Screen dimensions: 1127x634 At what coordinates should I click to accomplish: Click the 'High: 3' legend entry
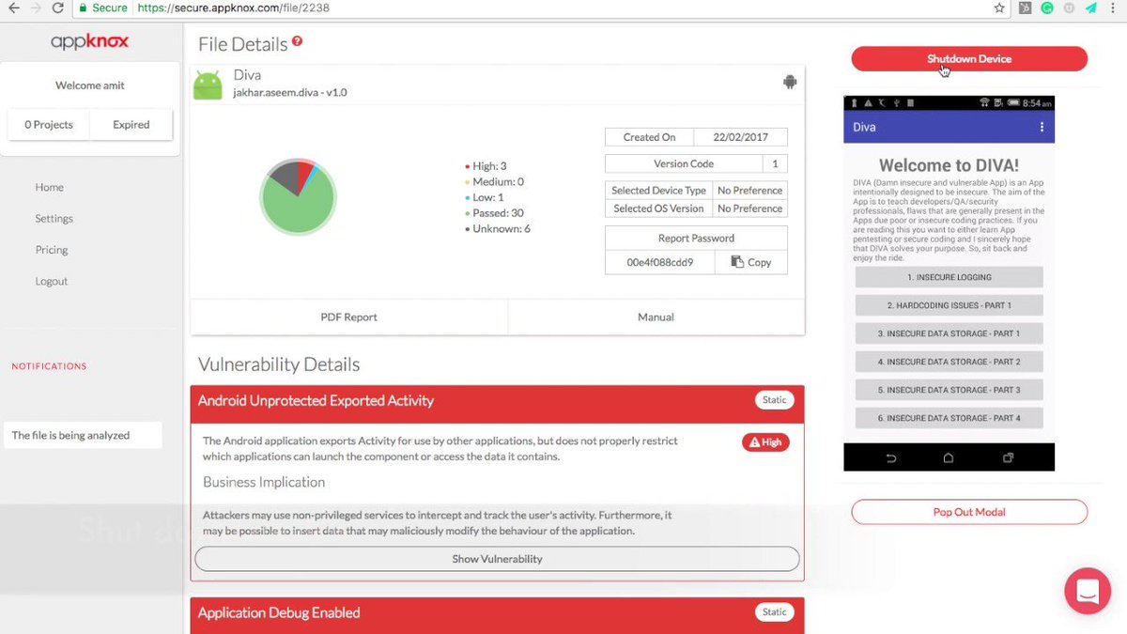pyautogui.click(x=486, y=166)
